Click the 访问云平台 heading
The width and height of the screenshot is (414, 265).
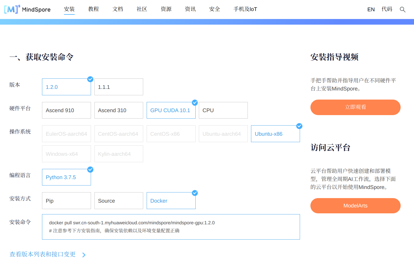[330, 147]
